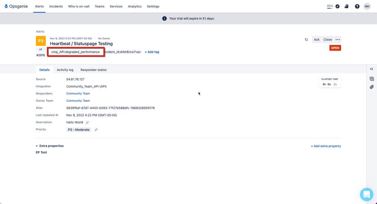Open the Analytics menu

tap(135, 6)
